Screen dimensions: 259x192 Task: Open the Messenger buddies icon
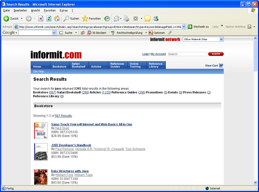click(156, 19)
